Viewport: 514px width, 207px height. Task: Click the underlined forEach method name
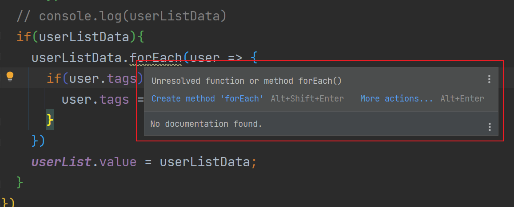pyautogui.click(x=156, y=58)
